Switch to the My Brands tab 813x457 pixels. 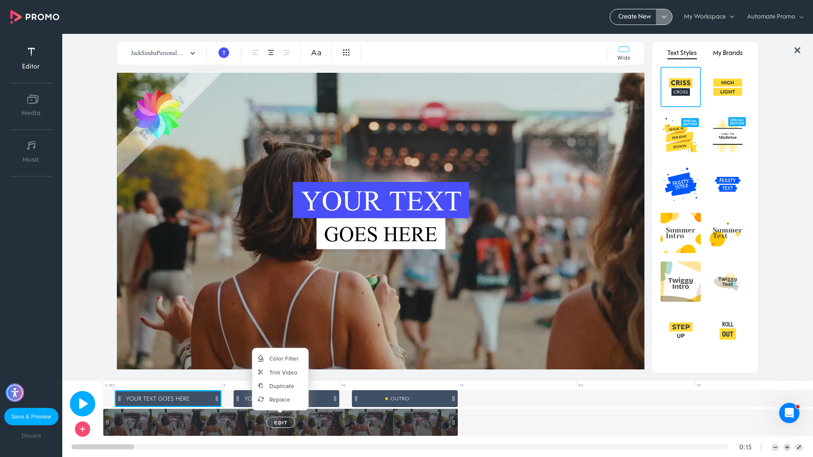point(727,53)
